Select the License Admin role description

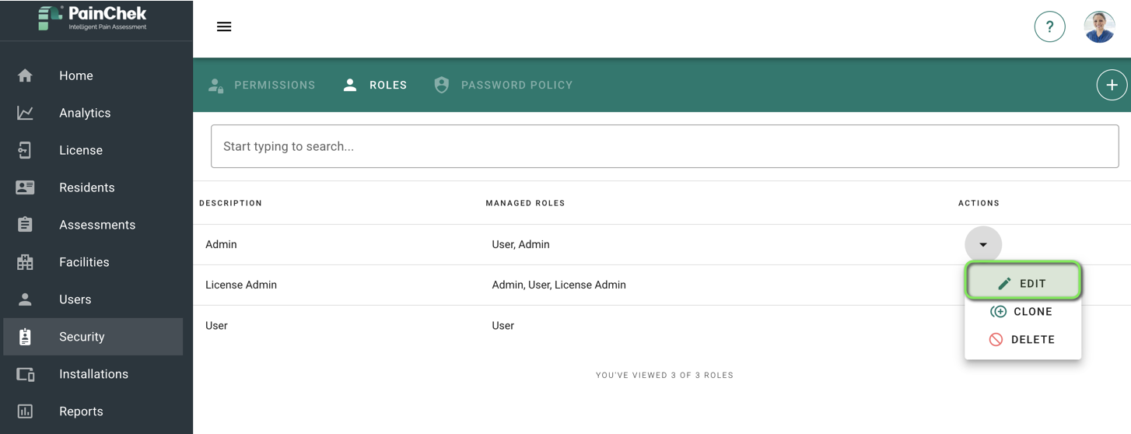pos(241,285)
